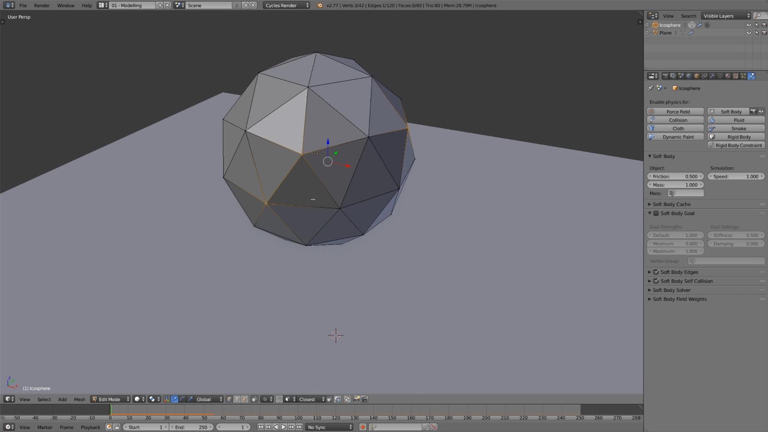This screenshot has width=768, height=432.
Task: Enable the Soft Body Goal checkbox
Action: click(x=656, y=214)
